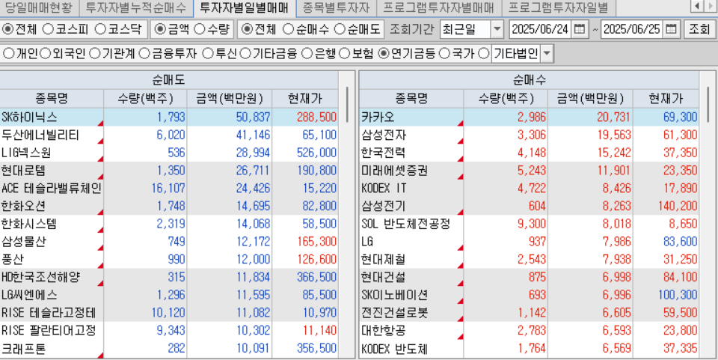Choose the 금액 radio option

pos(160,29)
